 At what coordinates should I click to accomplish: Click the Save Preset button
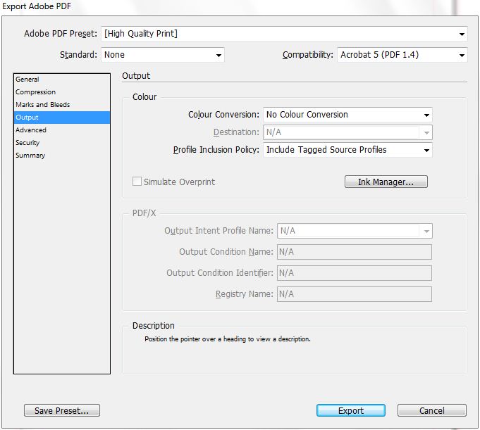(x=62, y=410)
